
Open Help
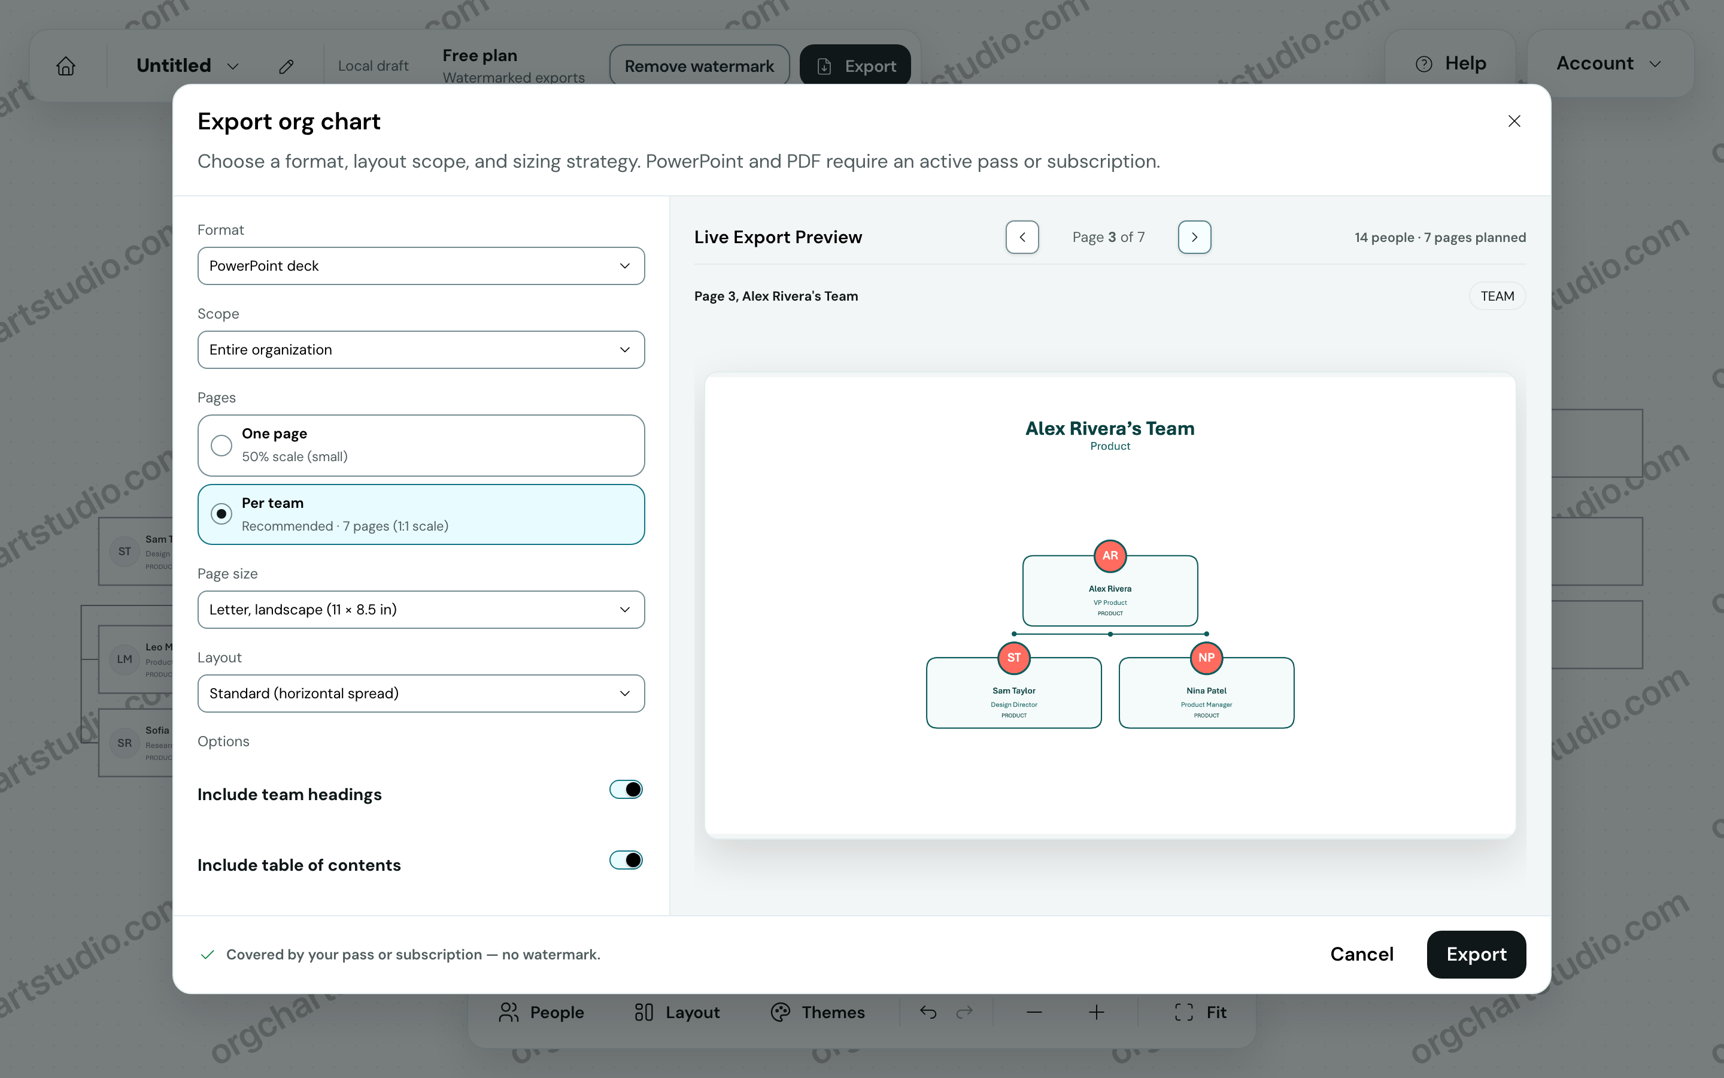[1450, 63]
